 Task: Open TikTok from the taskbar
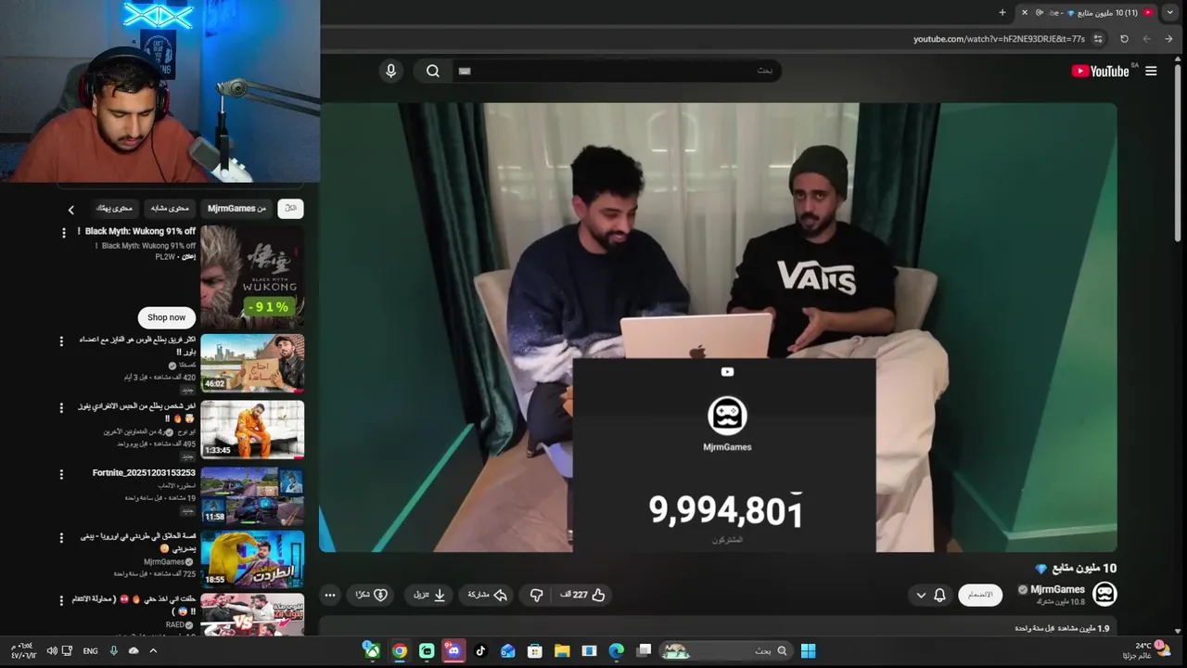pyautogui.click(x=480, y=651)
